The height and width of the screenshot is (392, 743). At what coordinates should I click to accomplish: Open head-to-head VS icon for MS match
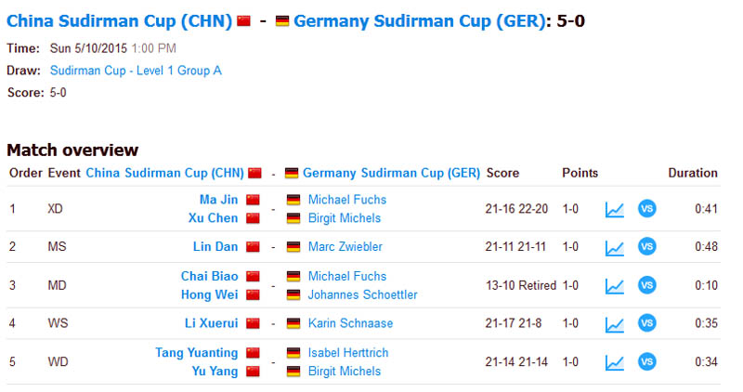[646, 246]
